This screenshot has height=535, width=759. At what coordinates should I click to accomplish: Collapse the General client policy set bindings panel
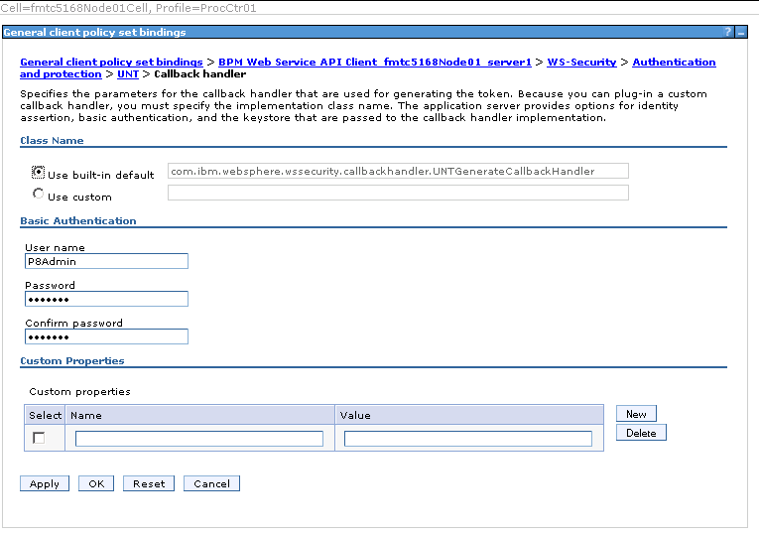click(740, 33)
